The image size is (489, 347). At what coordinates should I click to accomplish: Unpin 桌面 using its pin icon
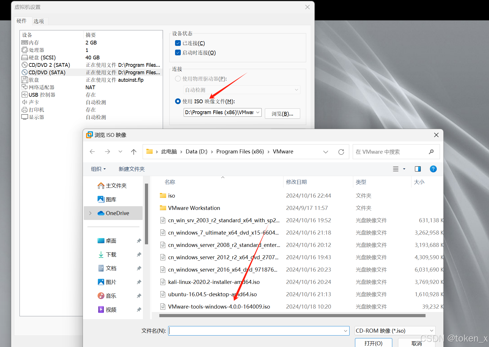tap(139, 241)
